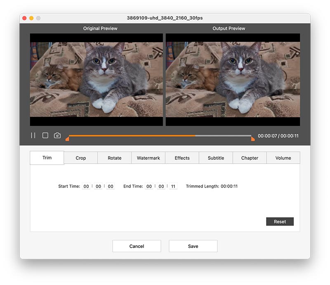
Task: Stop the video playback
Action: click(x=45, y=135)
